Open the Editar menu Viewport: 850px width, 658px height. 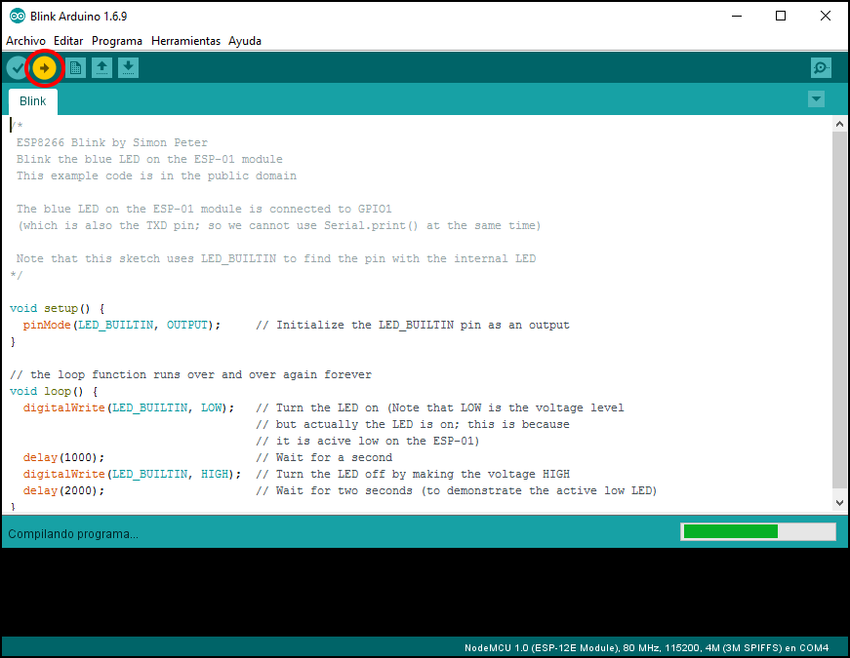click(x=68, y=41)
